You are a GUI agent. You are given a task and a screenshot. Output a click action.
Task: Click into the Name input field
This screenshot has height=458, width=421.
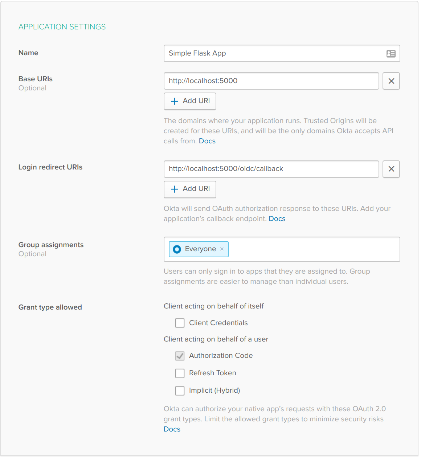point(272,53)
